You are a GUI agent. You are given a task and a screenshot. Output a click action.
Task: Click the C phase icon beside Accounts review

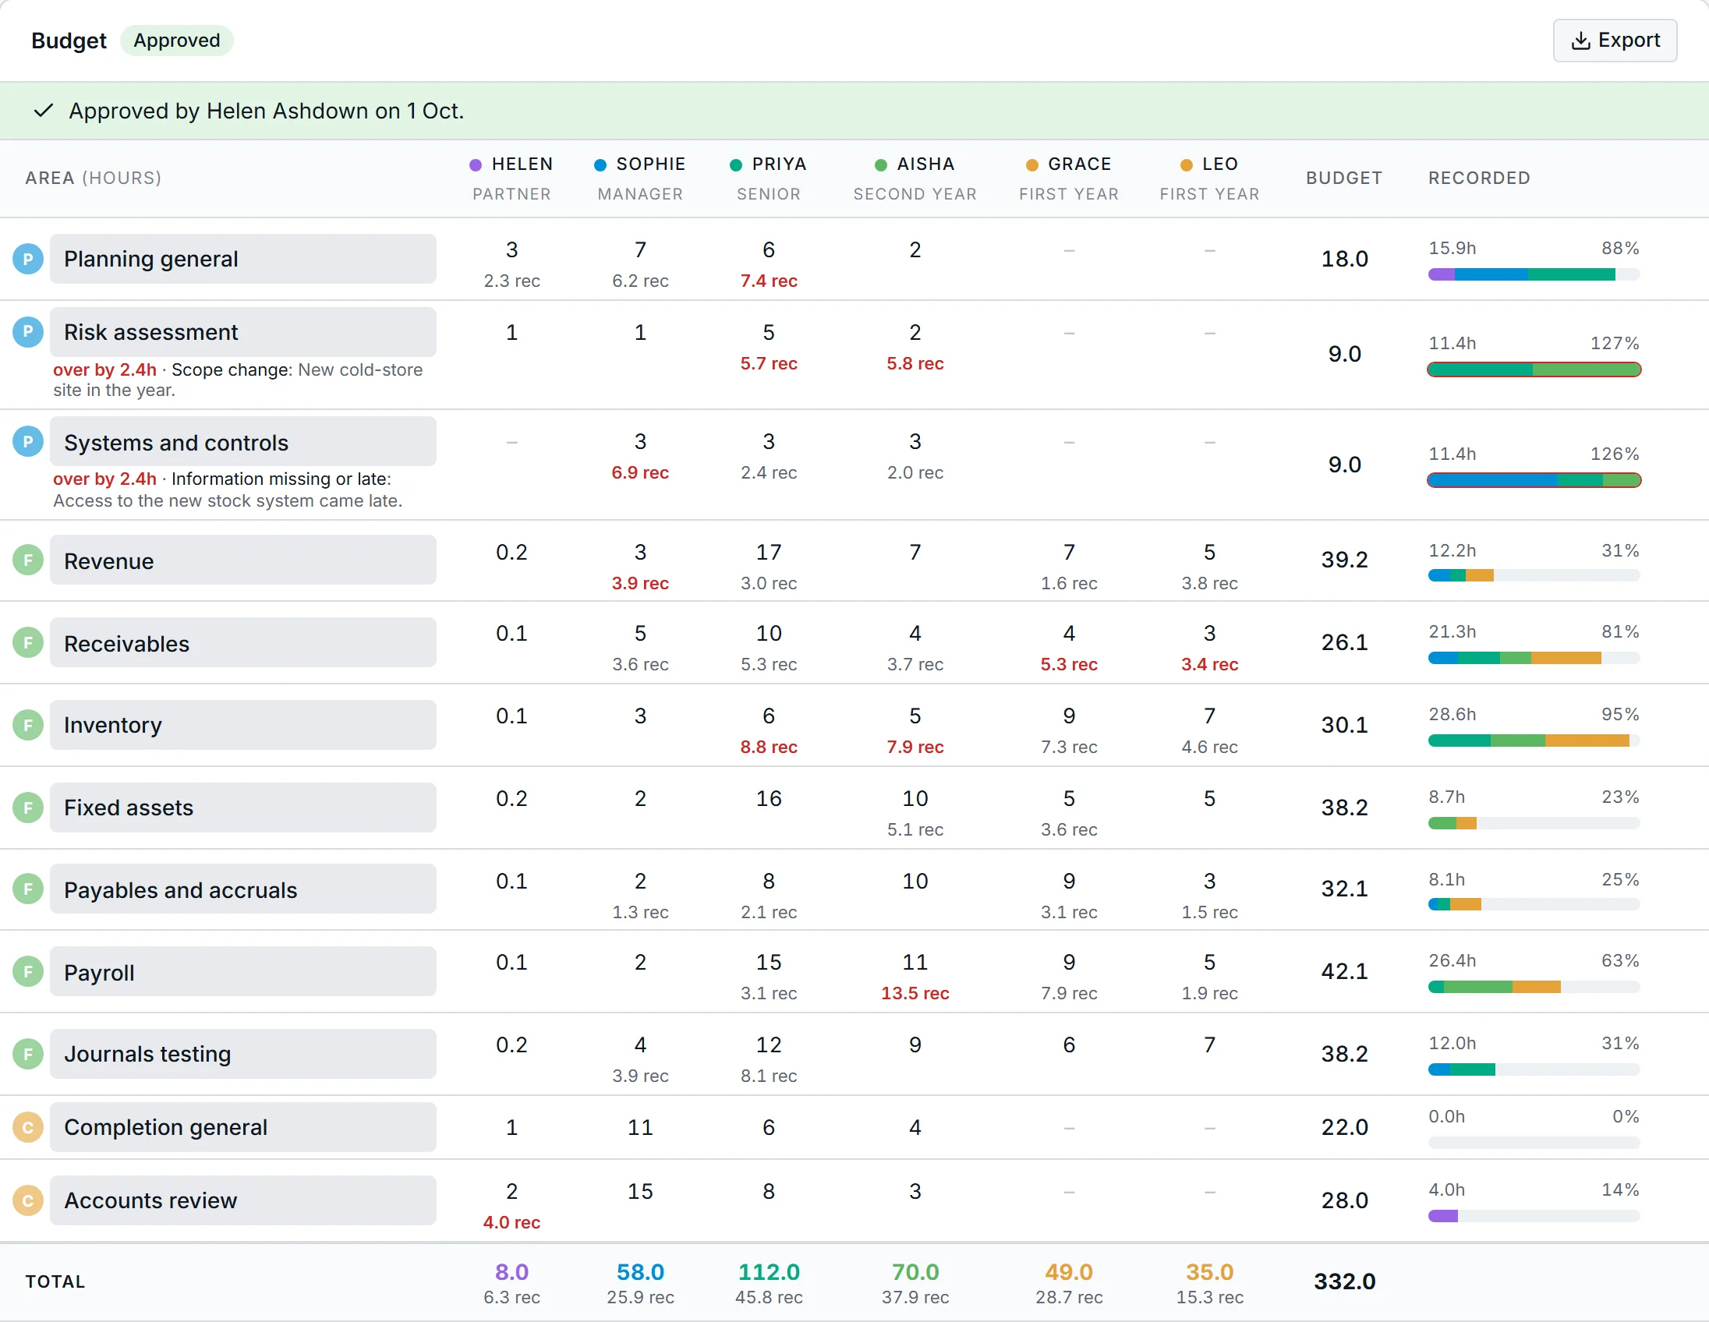[x=28, y=1200]
